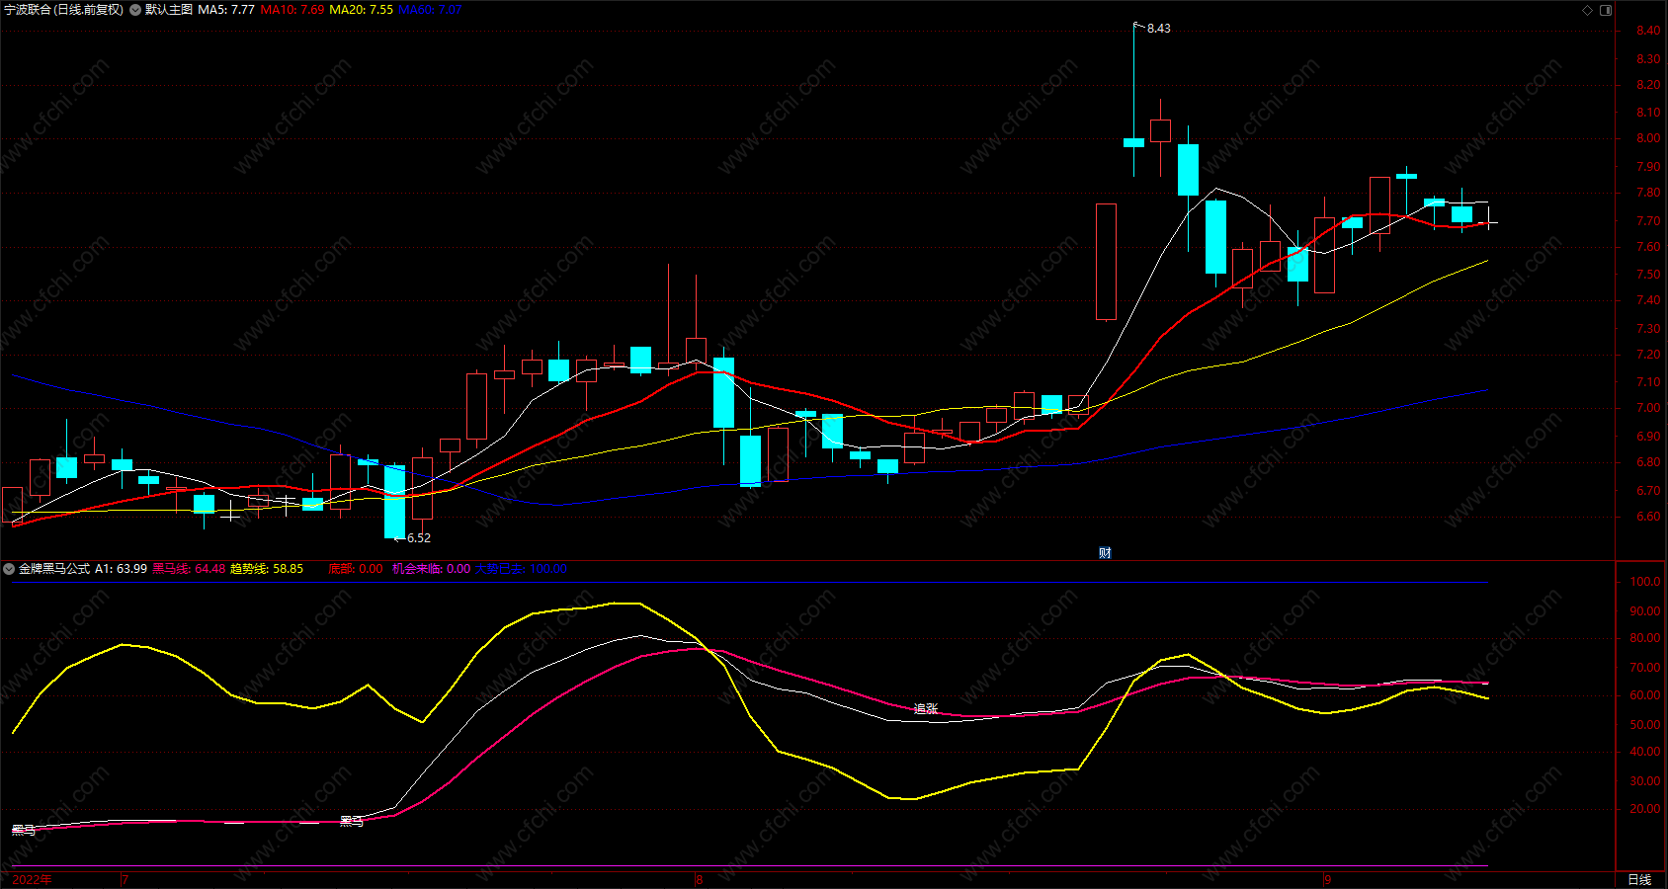The width and height of the screenshot is (1668, 889).
Task: Click the 趋势线: 58.85 value
Action: [267, 569]
